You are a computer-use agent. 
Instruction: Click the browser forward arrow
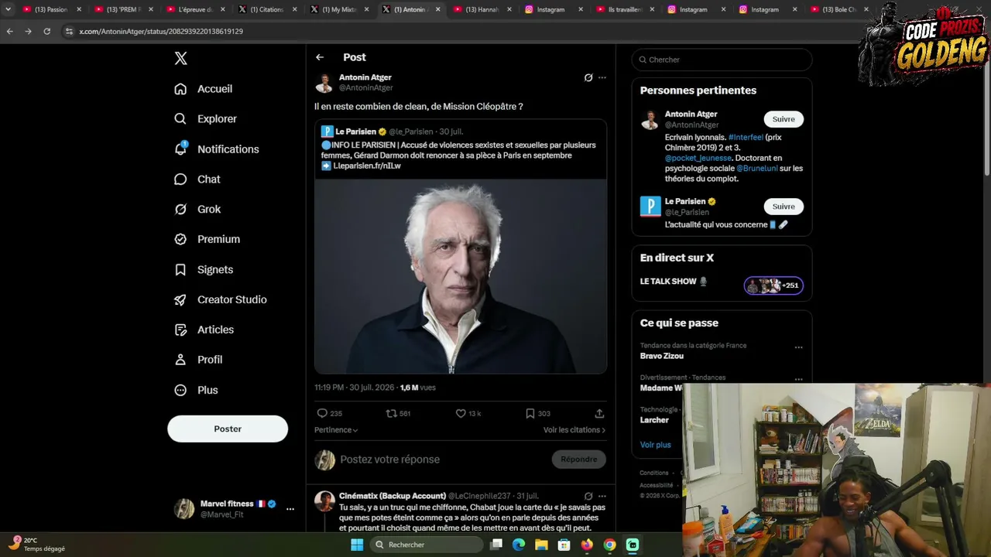[28, 31]
